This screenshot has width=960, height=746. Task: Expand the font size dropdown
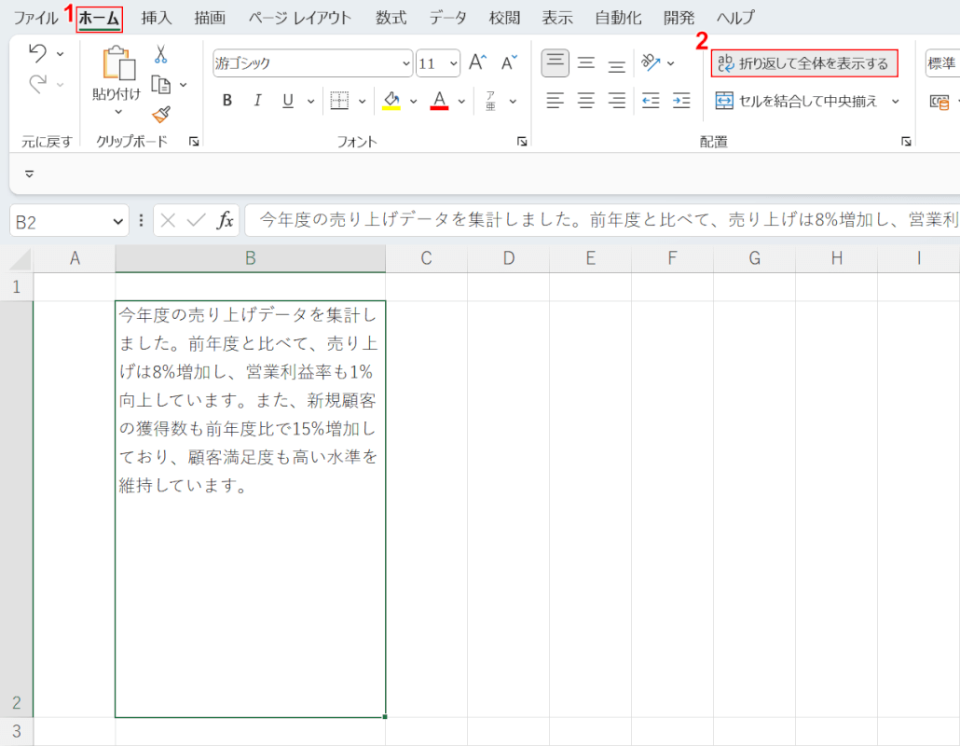453,63
